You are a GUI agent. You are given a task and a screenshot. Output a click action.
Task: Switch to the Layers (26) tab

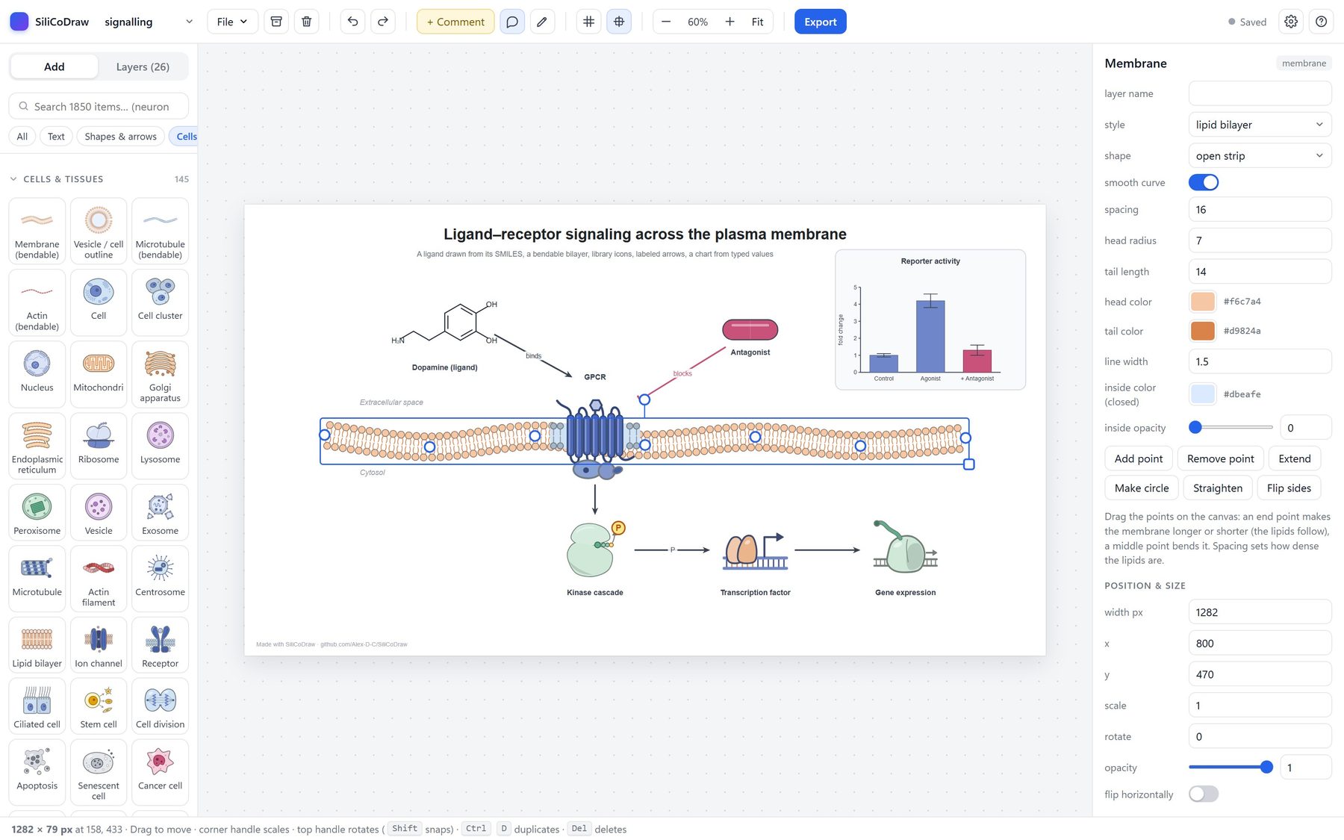(x=143, y=66)
